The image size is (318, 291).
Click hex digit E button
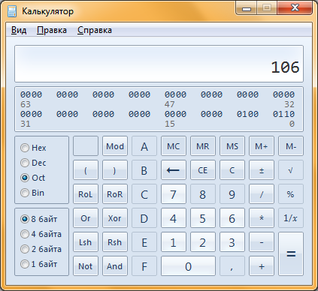[x=144, y=242]
